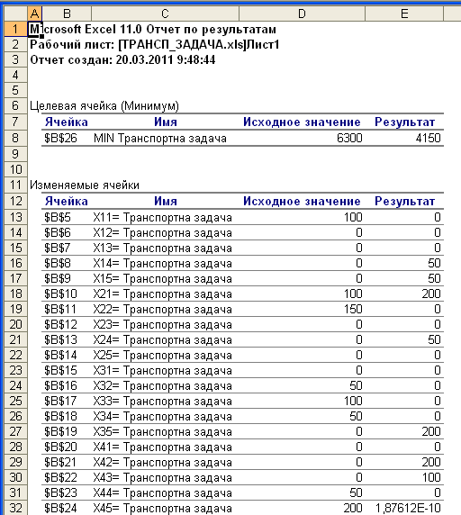
Task: Select row 1 header
Action: pyautogui.click(x=15, y=29)
